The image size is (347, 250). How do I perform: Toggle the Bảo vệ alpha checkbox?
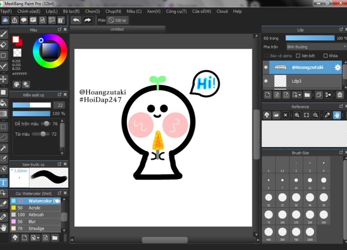pos(267,56)
